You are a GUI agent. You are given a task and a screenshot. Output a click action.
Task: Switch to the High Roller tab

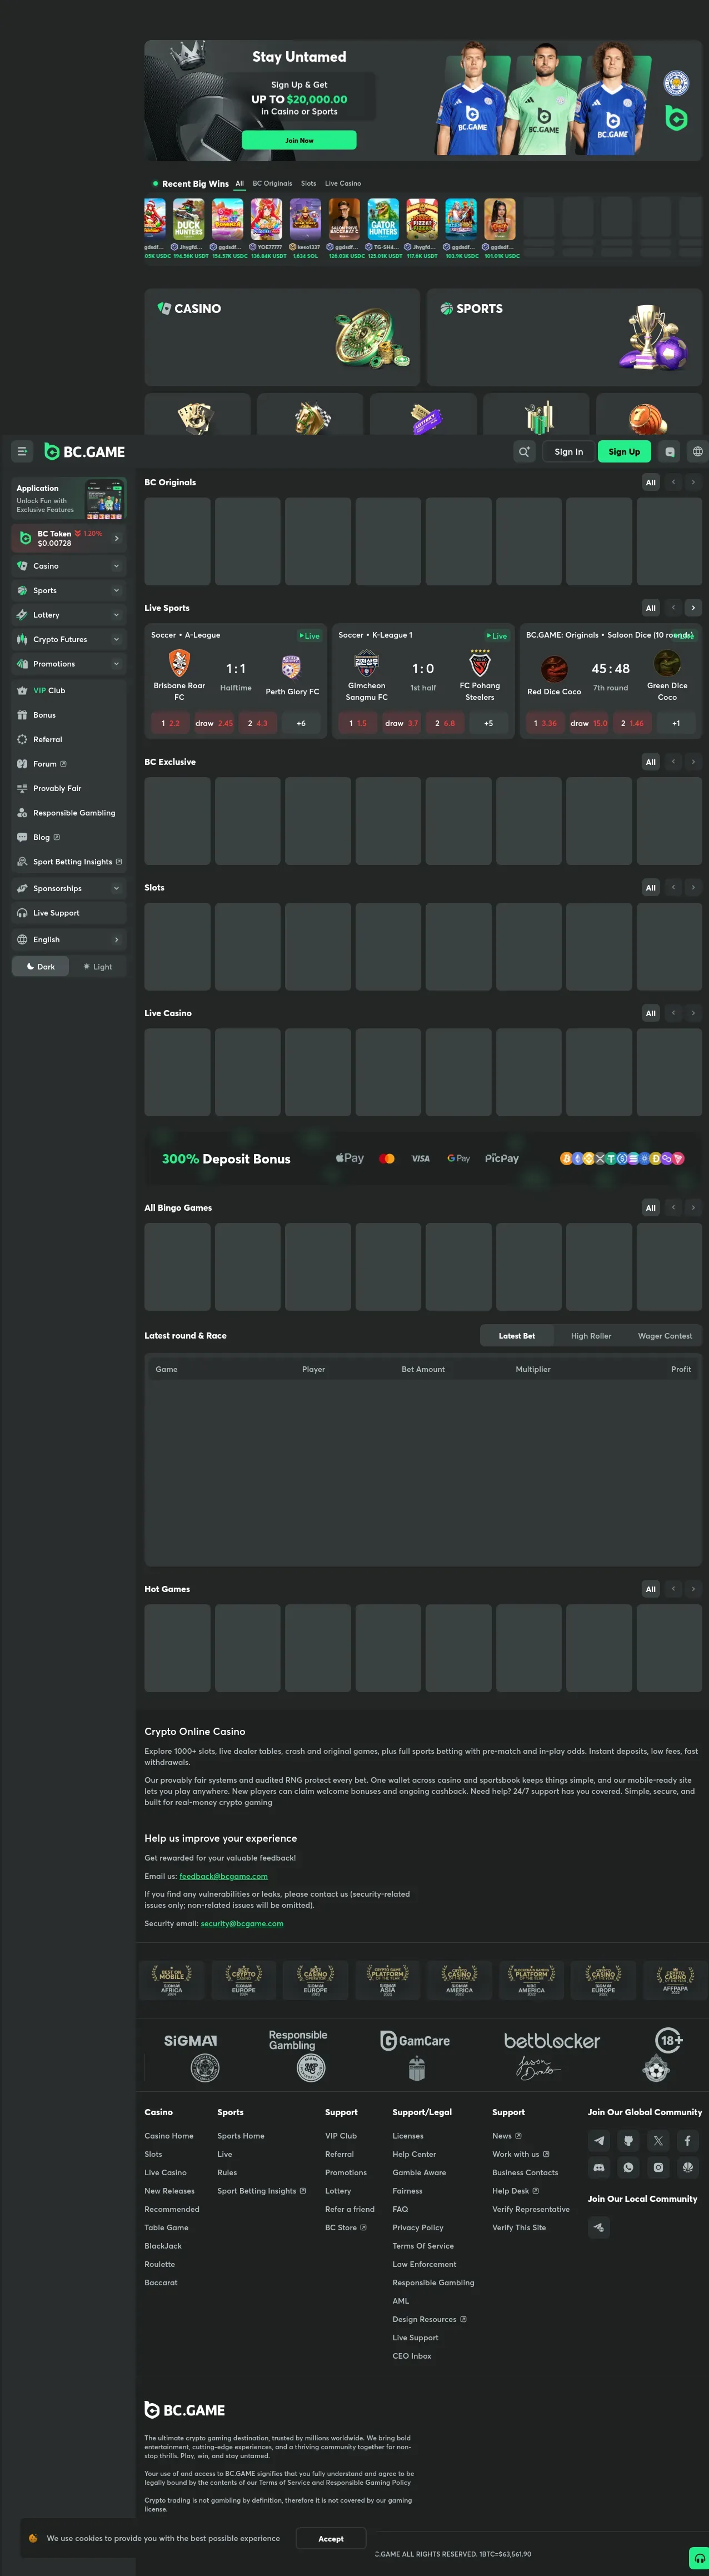591,1336
